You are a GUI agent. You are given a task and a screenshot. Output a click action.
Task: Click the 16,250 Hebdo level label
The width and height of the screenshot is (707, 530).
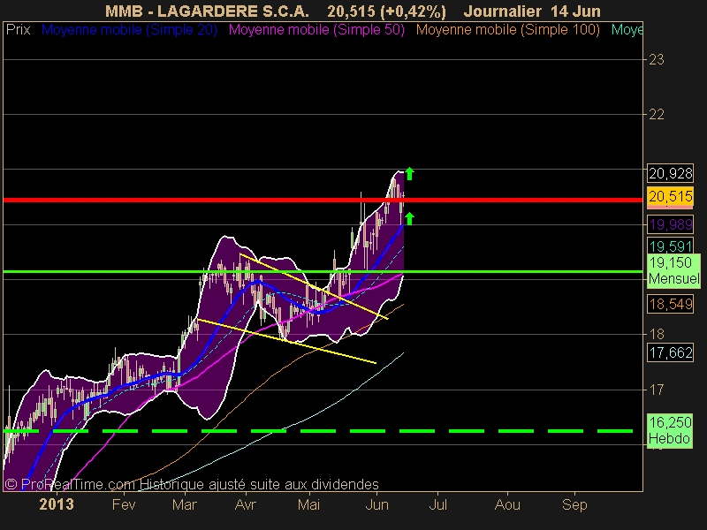670,430
